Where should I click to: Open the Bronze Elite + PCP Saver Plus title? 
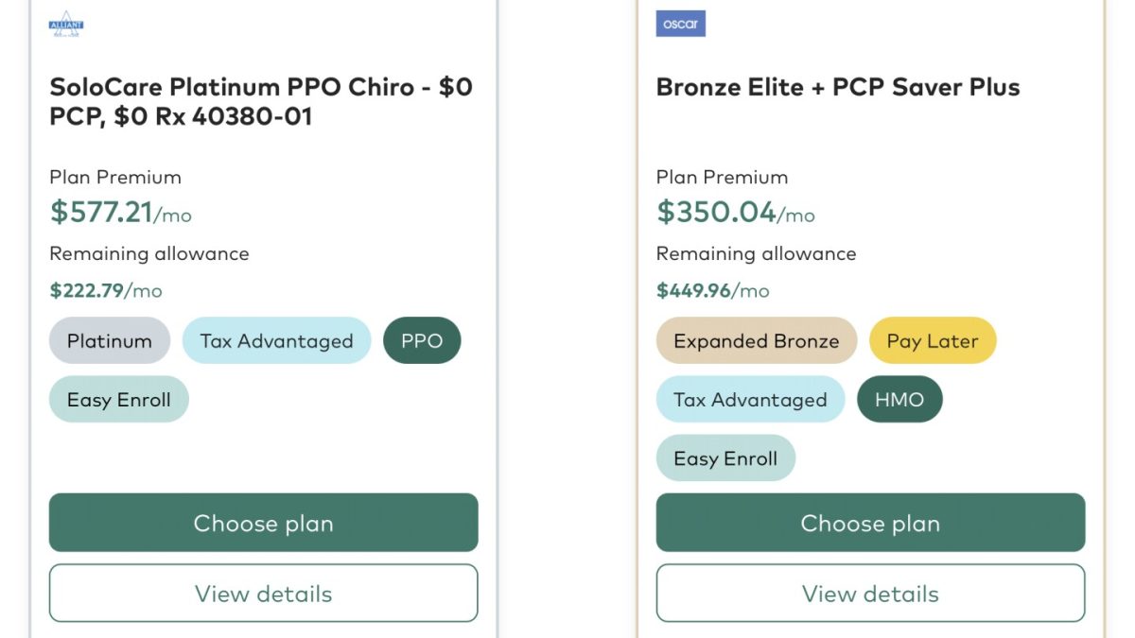838,87
